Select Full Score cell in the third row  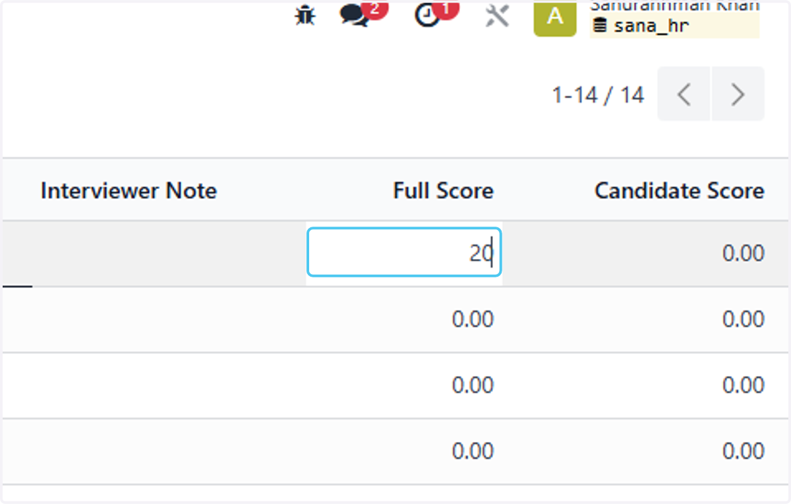click(x=404, y=385)
